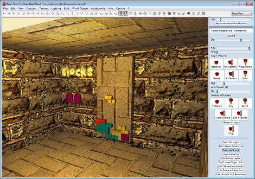Screen dimensions: 255x179
Task: Toggle Don't show Anim Infos option
Action: [x=231, y=146]
